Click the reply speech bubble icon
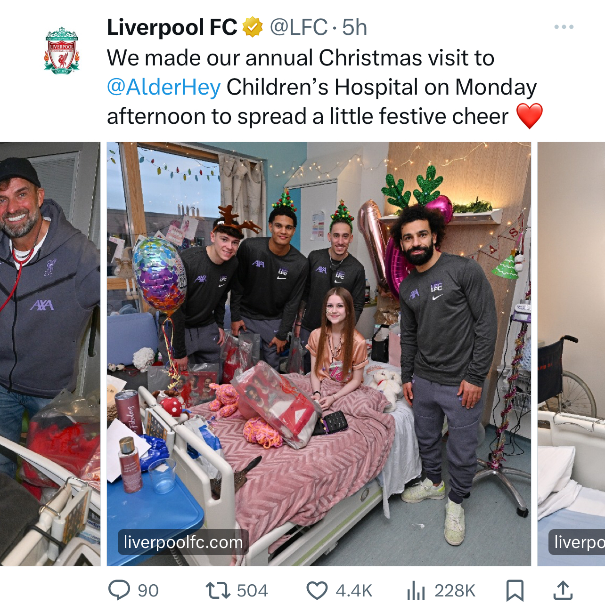This screenshot has height=612, width=605. [119, 590]
